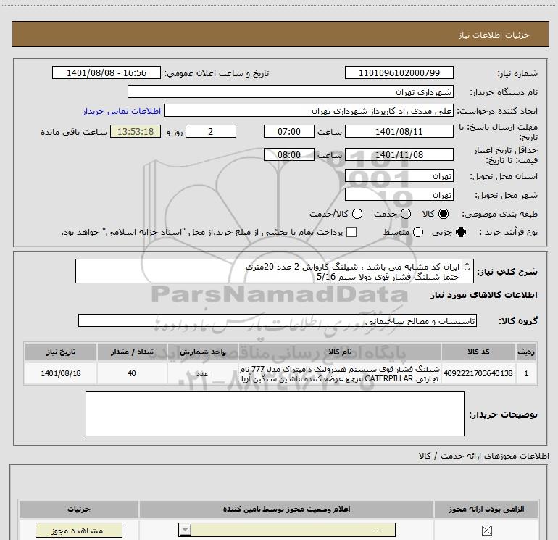
Task: Click تعداد / مقدار column header
Action: point(132,352)
